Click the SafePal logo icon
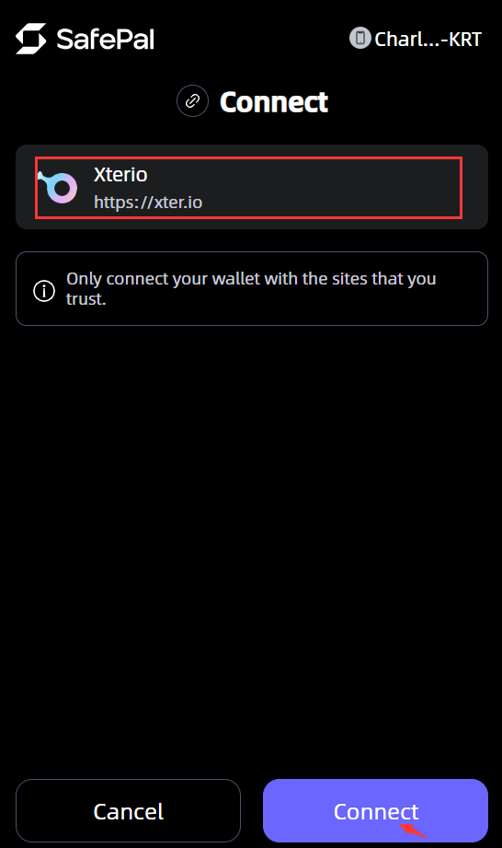This screenshot has height=848, width=502. click(x=30, y=39)
